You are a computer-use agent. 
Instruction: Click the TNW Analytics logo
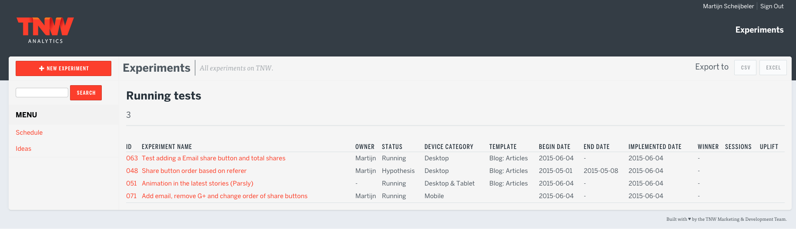click(x=45, y=30)
